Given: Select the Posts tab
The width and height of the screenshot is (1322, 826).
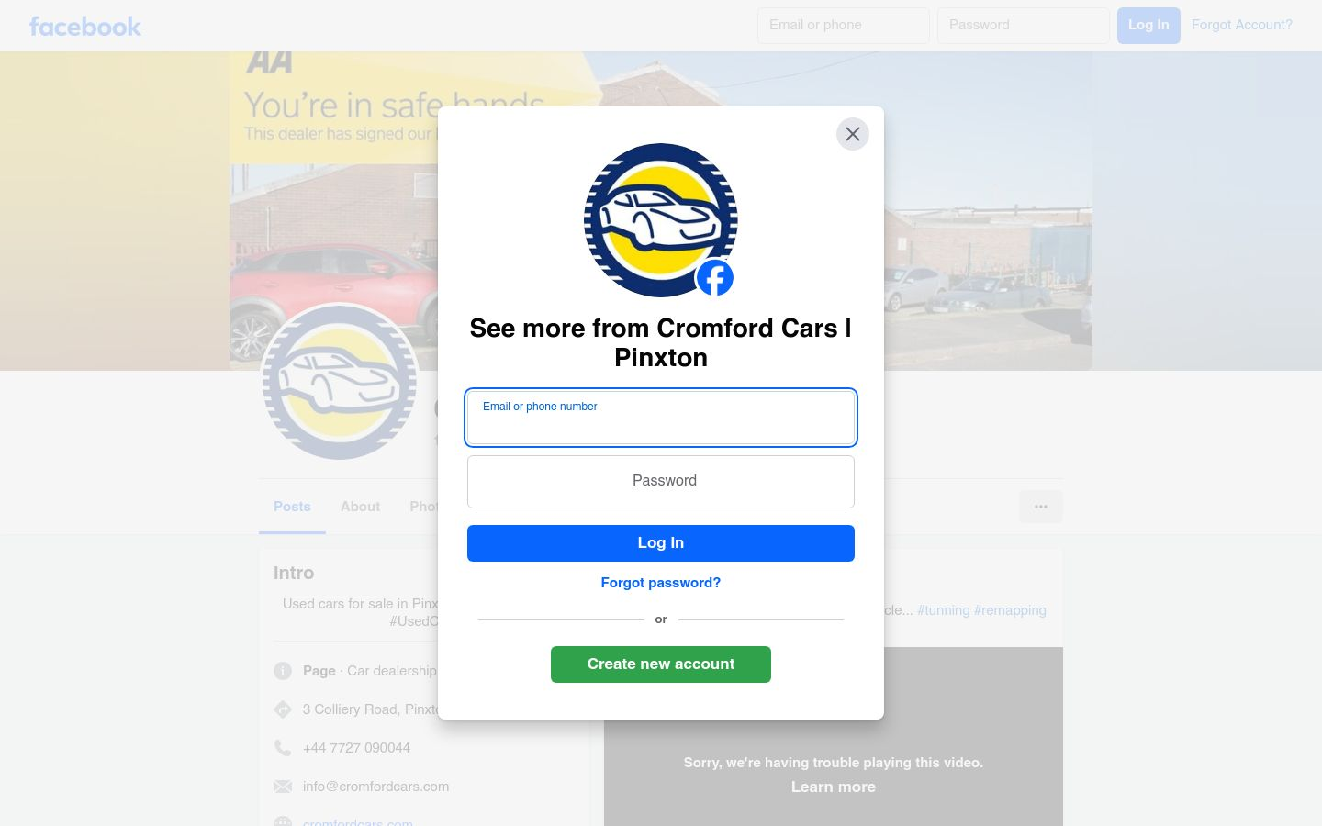Looking at the screenshot, I should pos(292,507).
